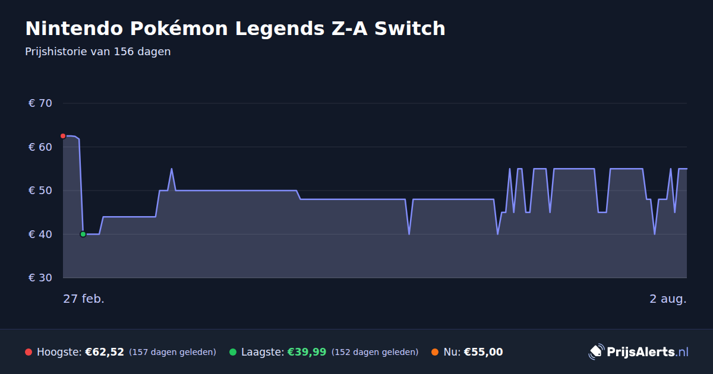This screenshot has height=374, width=713.
Task: Click the € 30 axis label
Action: click(40, 278)
